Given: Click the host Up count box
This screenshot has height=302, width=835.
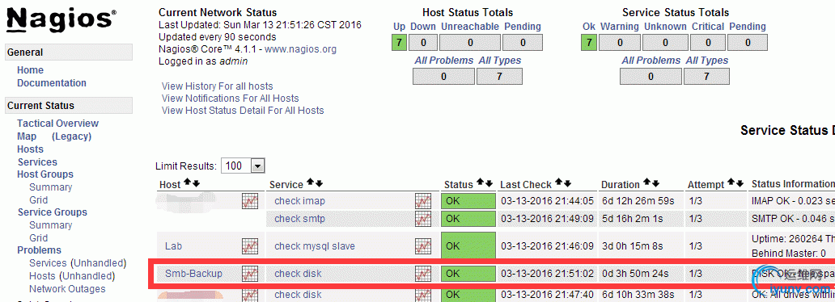Looking at the screenshot, I should (399, 43).
